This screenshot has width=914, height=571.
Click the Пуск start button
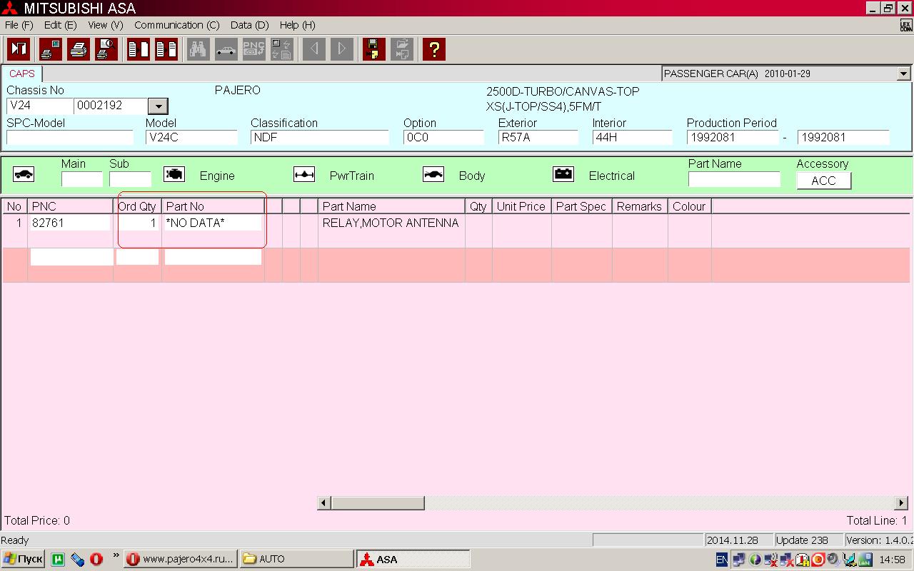(23, 559)
